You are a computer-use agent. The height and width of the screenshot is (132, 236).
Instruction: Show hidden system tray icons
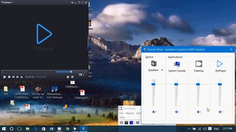189,129
